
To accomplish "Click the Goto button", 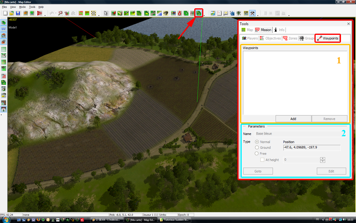I will [x=258, y=171].
